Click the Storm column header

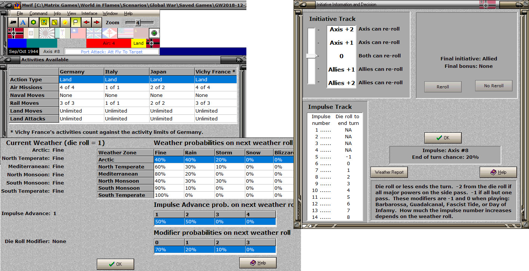coord(230,152)
